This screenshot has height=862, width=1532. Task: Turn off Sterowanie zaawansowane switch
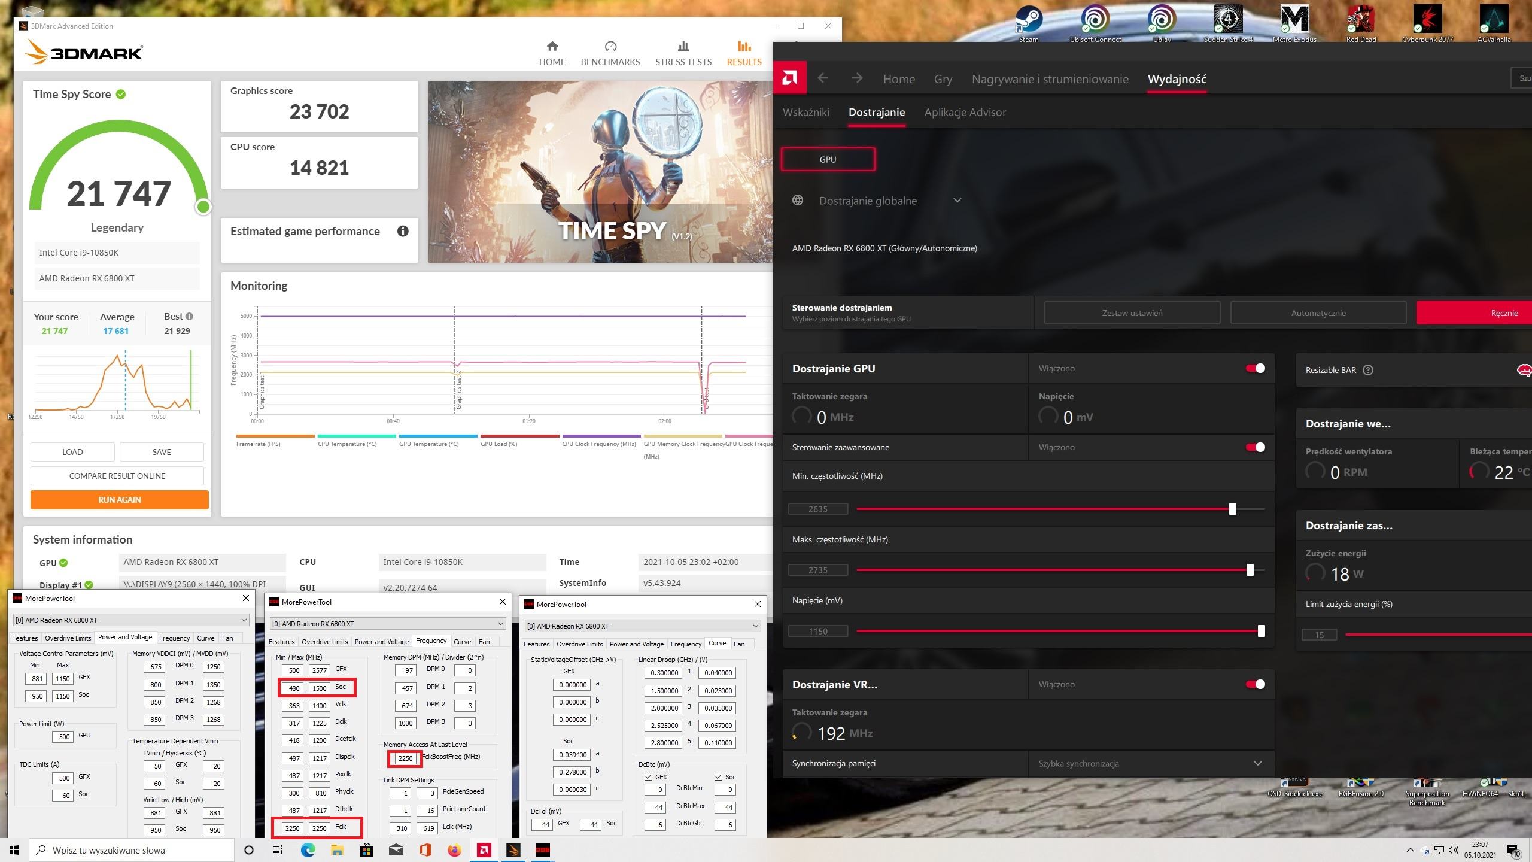tap(1255, 447)
